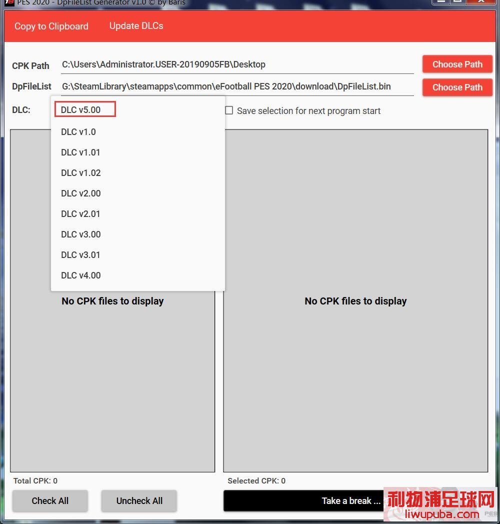
Task: Choose DLC v3.00 entry
Action: (x=137, y=234)
